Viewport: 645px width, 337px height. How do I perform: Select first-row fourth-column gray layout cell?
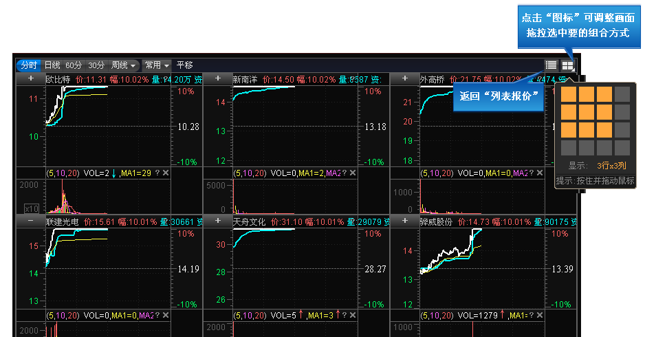pyautogui.click(x=622, y=94)
